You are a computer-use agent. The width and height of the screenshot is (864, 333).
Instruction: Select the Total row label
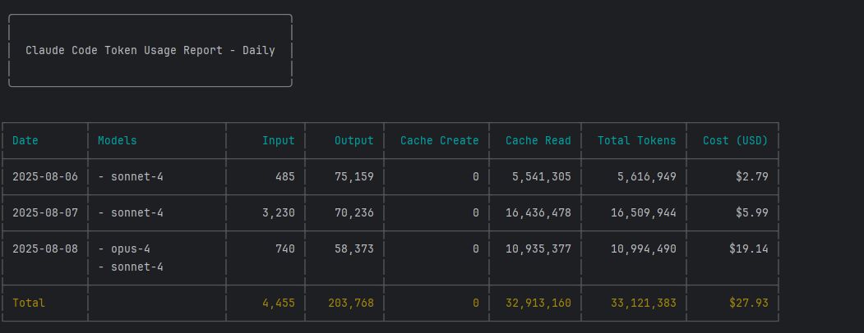(x=29, y=303)
